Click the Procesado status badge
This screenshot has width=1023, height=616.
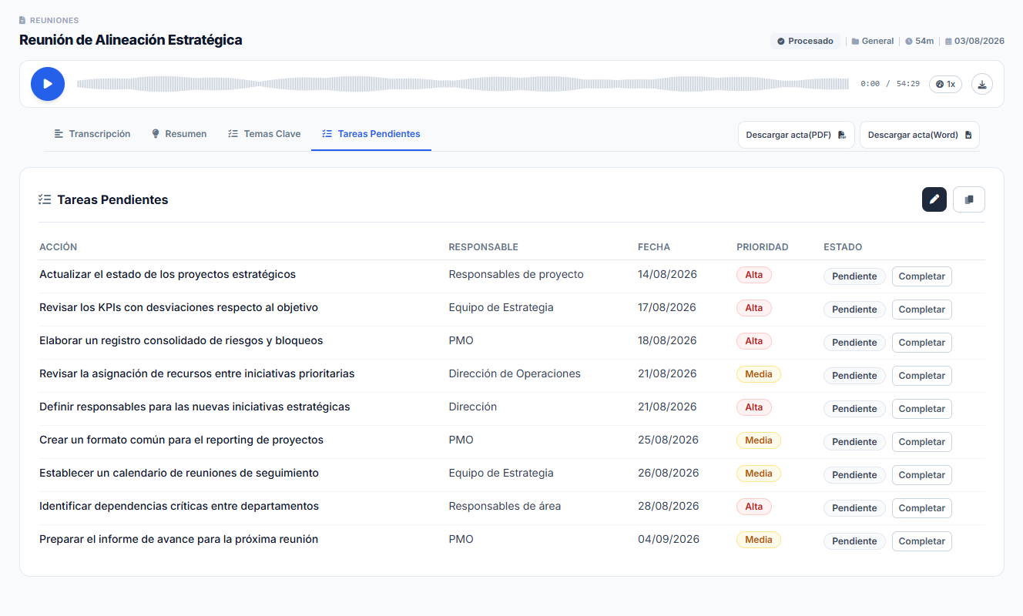pyautogui.click(x=805, y=41)
